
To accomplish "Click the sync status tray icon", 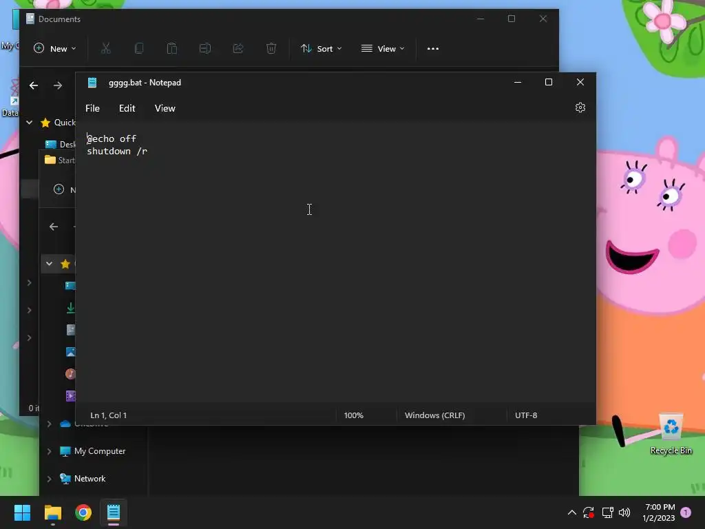I will click(x=589, y=512).
